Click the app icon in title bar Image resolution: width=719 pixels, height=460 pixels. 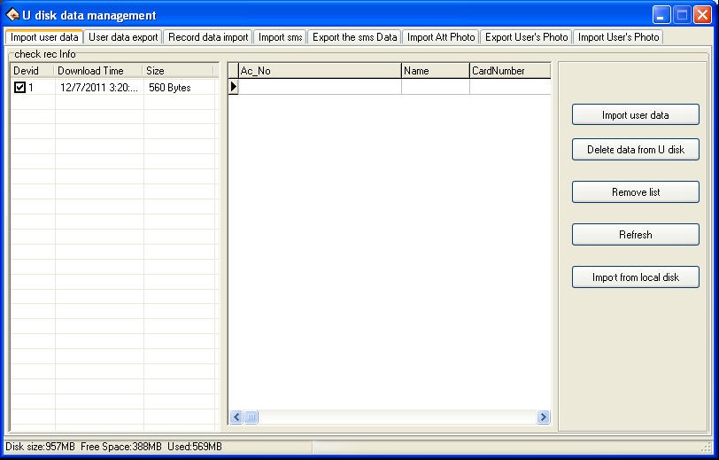point(12,15)
